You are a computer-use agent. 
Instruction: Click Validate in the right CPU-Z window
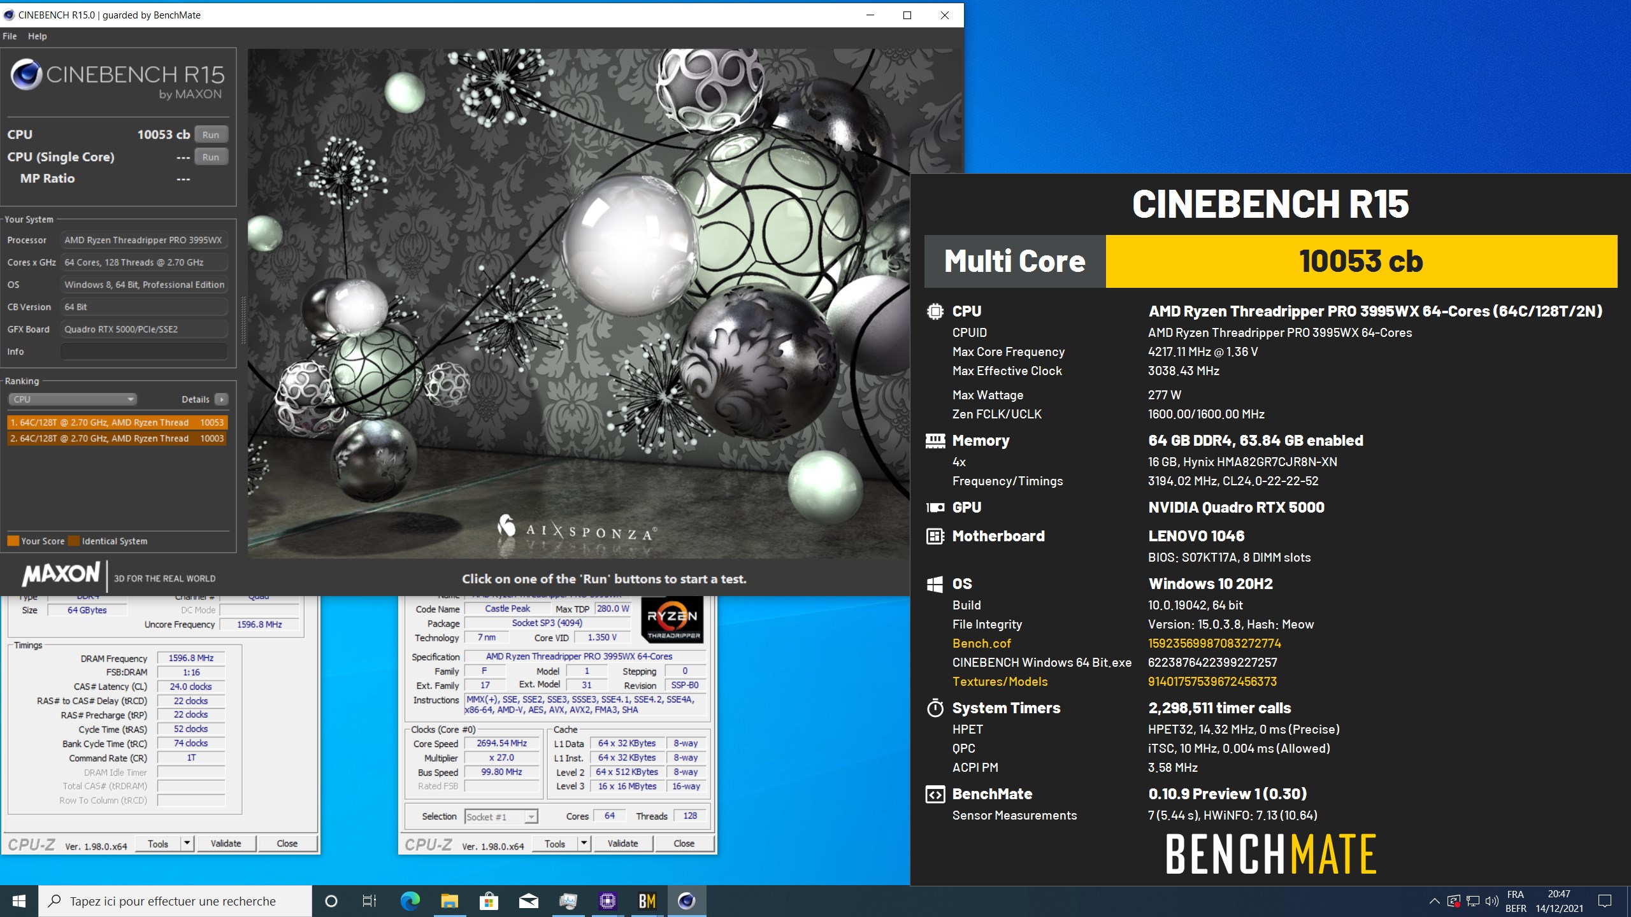pyautogui.click(x=622, y=844)
